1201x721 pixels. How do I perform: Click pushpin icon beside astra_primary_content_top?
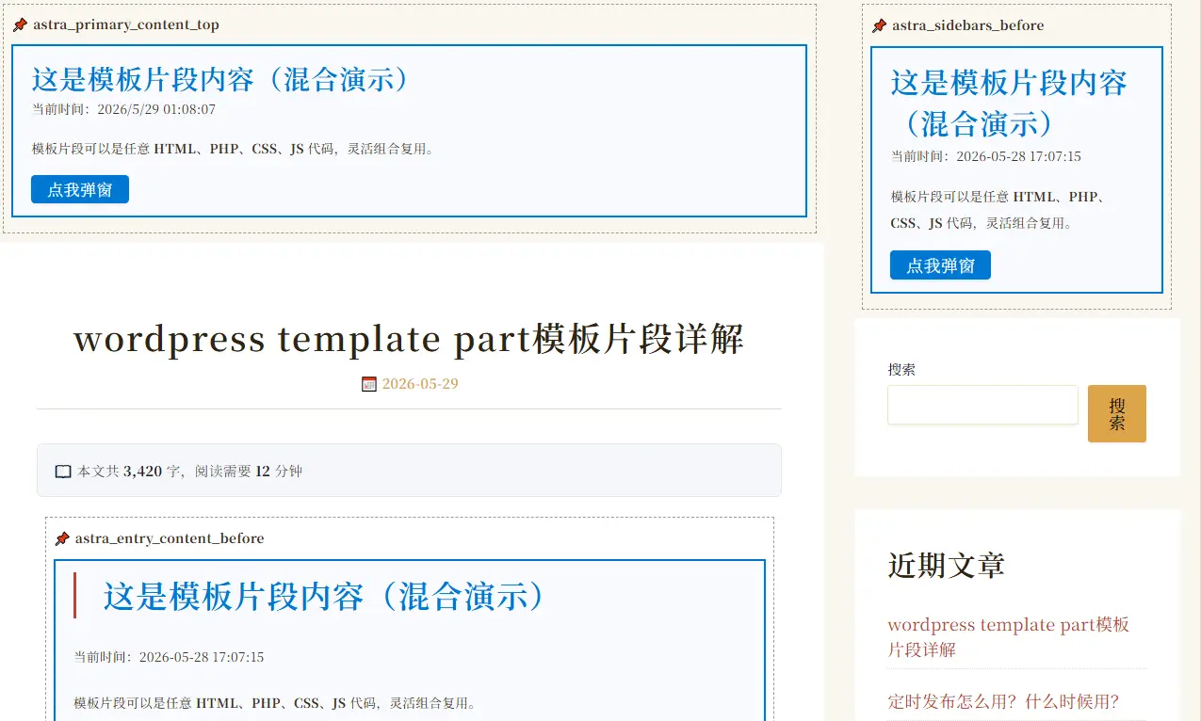click(x=20, y=25)
